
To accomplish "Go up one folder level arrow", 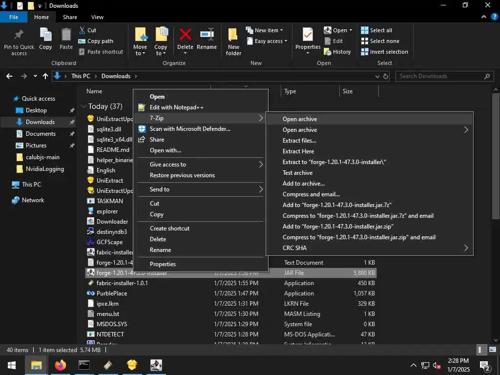I will (x=45, y=76).
